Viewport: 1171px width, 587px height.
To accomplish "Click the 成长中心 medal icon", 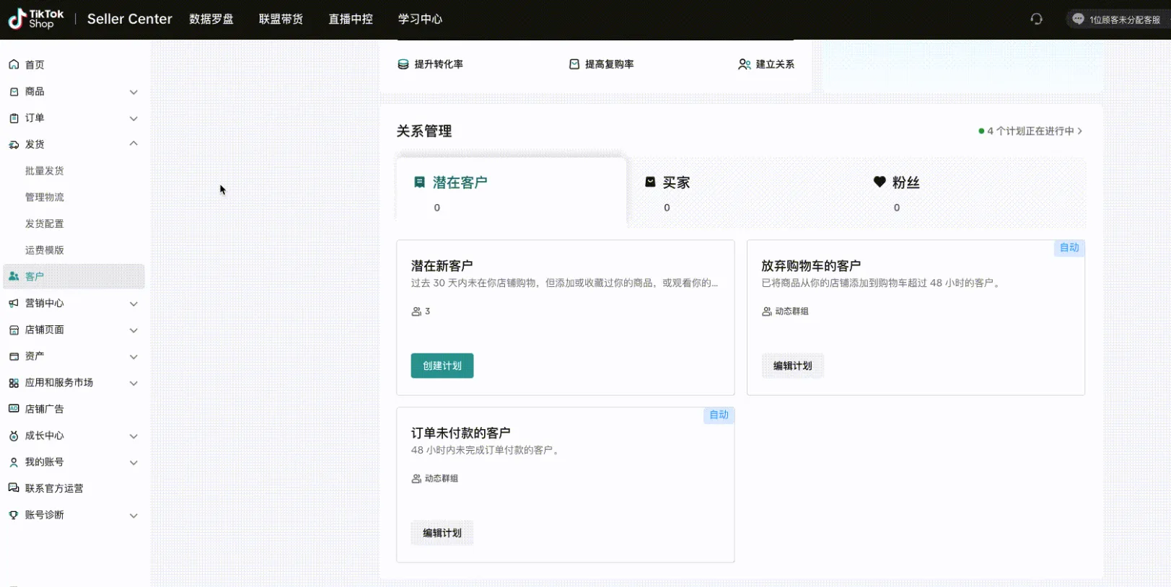I will pos(14,436).
